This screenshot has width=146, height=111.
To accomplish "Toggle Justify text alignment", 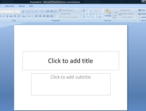I will 48,16.
